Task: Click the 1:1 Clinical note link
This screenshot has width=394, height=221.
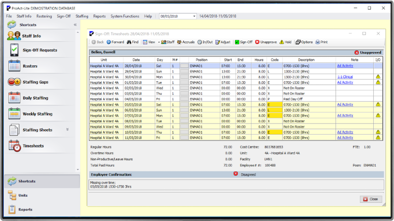Action: point(345,77)
